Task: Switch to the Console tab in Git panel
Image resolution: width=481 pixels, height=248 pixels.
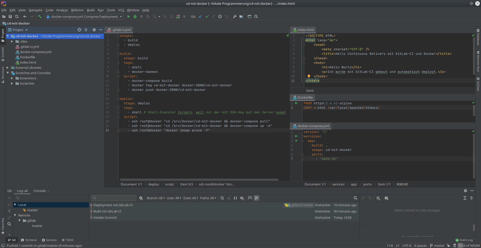Action: tap(40, 191)
